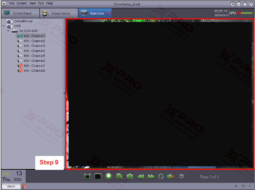Select DefaultGroup in the device tree

pos(23,21)
